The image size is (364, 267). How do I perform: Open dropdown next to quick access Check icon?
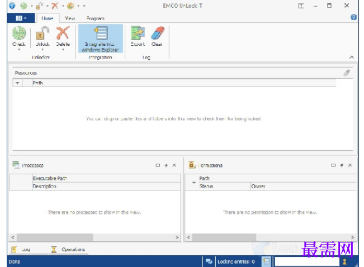point(32,6)
